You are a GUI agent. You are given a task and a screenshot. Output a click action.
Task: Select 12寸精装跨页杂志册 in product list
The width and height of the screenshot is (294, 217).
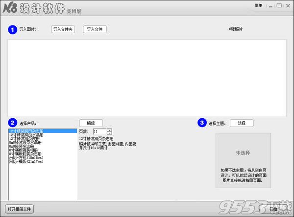[x=43, y=131]
